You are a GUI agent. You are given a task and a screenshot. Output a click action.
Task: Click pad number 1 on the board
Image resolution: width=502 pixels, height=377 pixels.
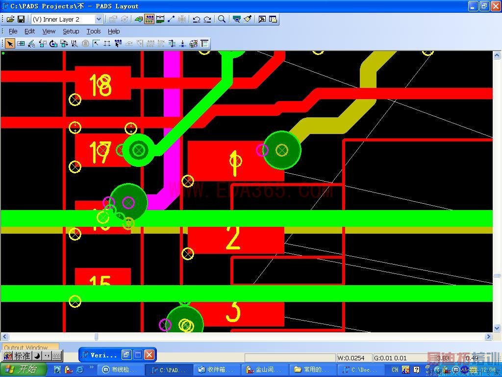tap(236, 161)
